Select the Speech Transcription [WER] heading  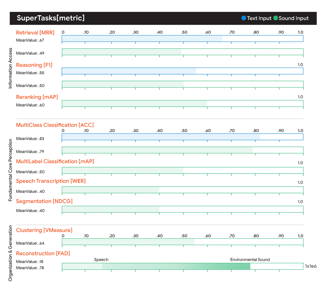coord(51,181)
